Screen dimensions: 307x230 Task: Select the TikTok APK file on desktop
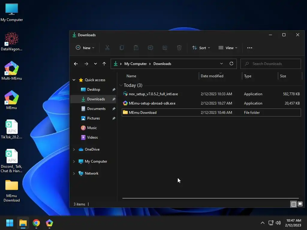coord(12,129)
